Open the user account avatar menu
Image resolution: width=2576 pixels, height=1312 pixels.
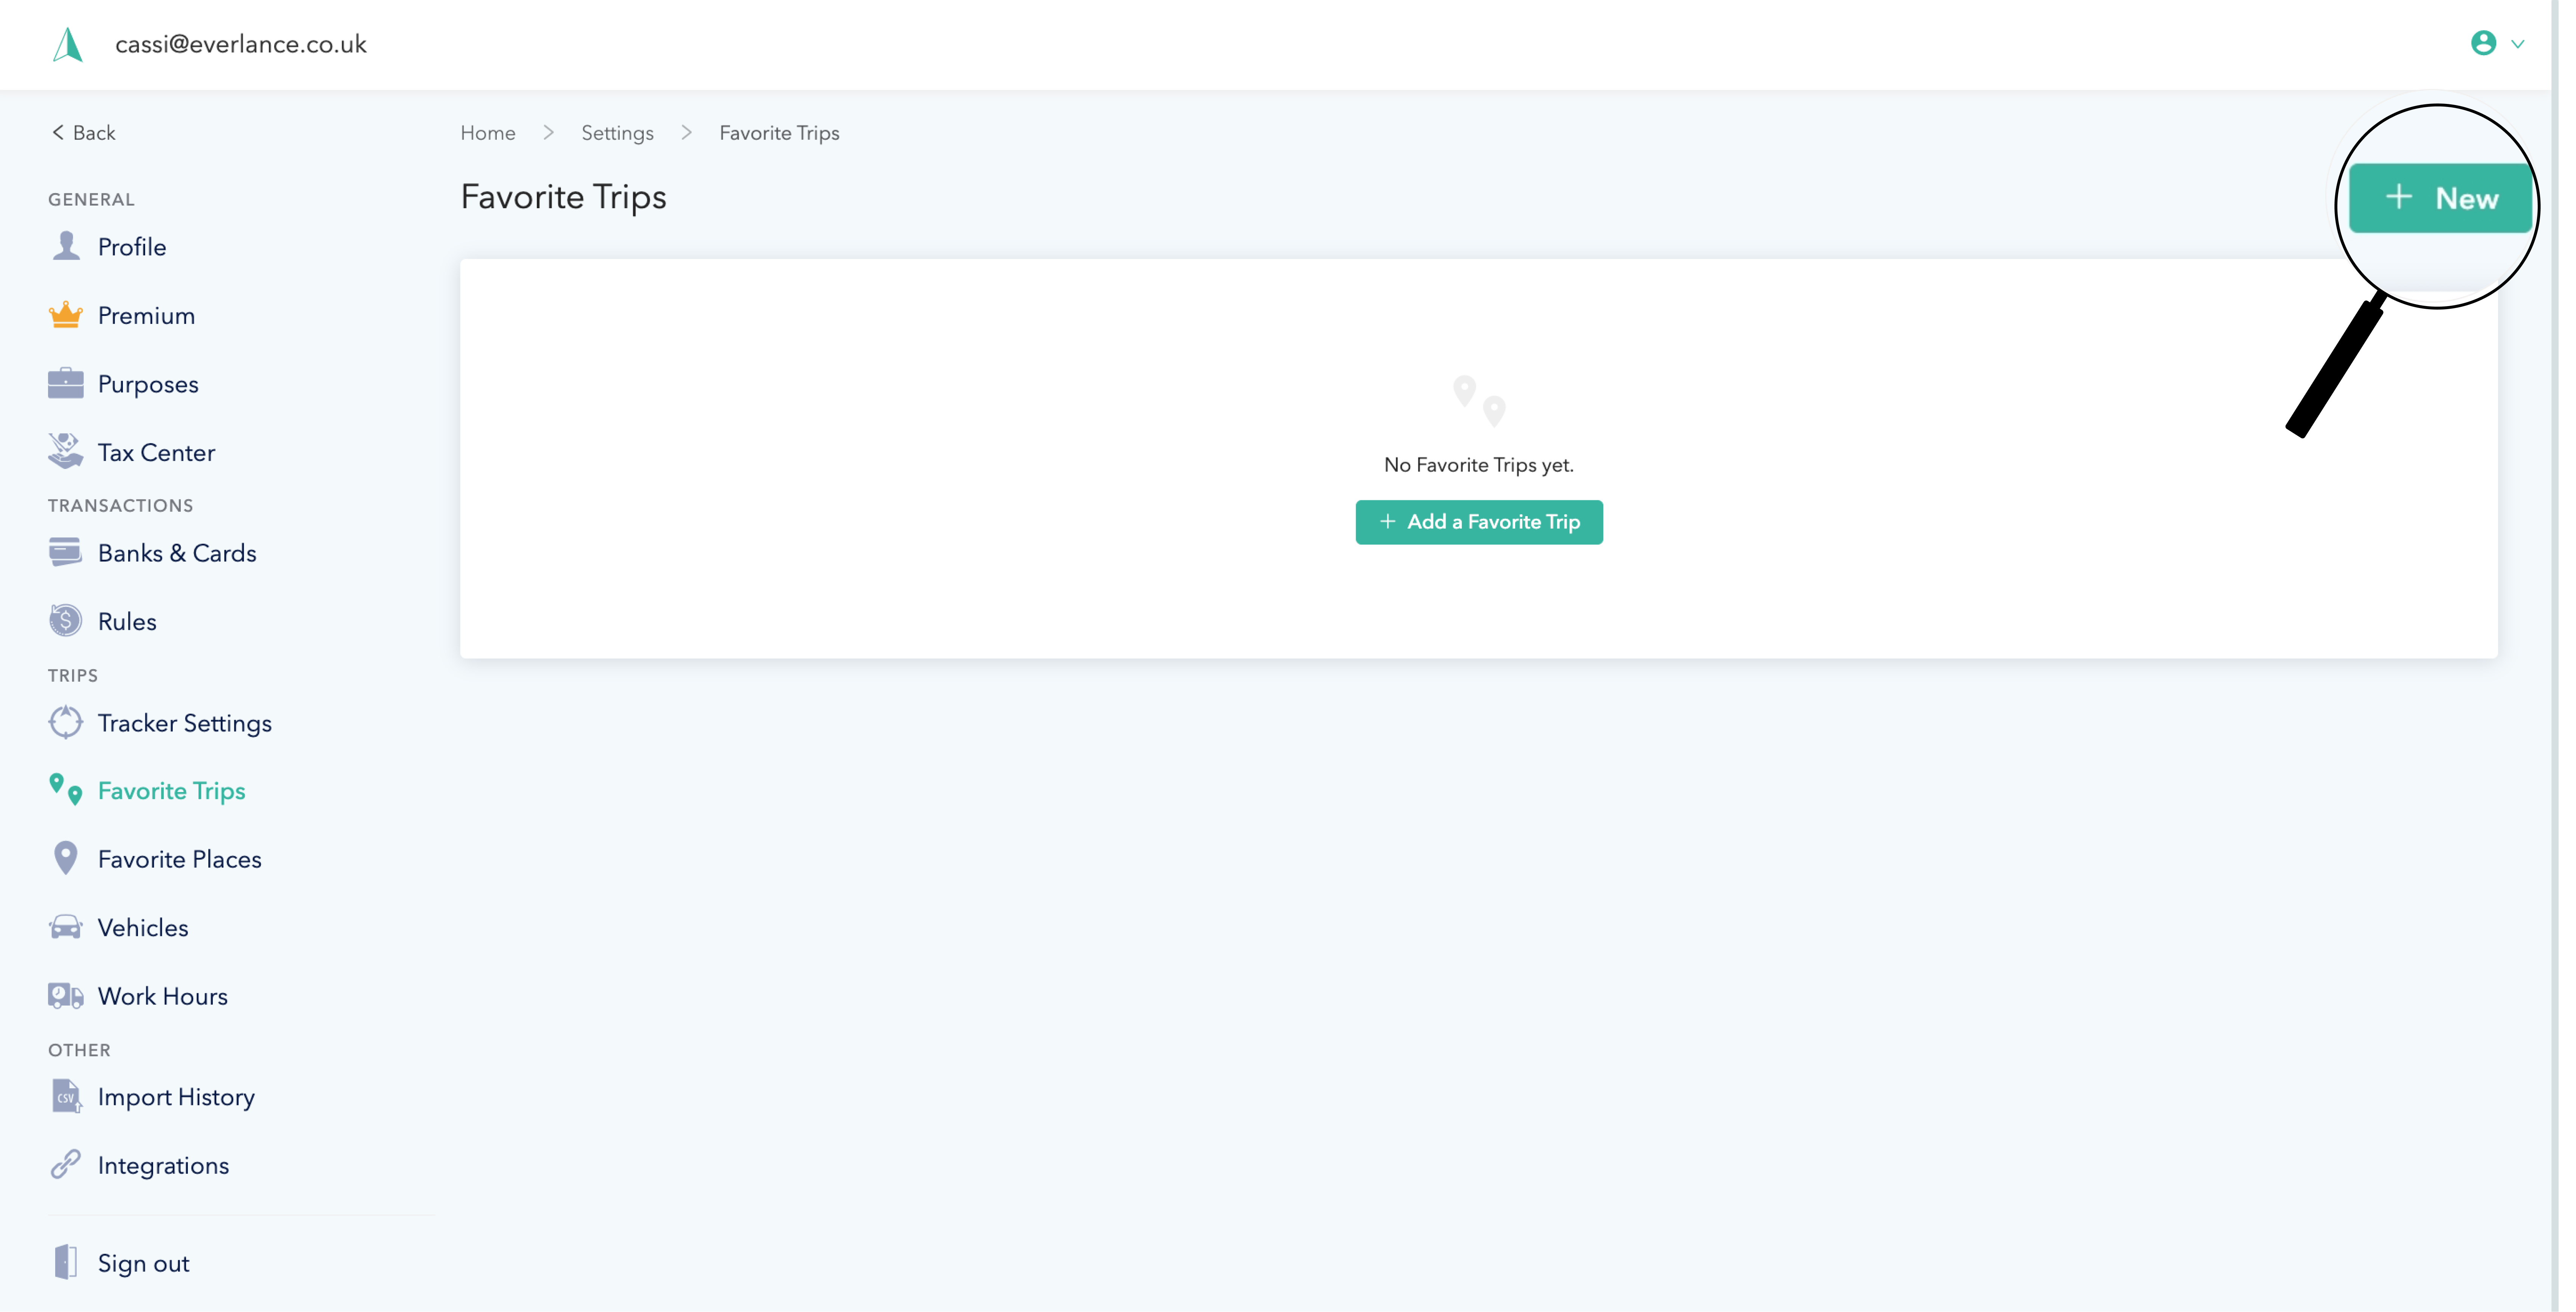coord(2483,43)
